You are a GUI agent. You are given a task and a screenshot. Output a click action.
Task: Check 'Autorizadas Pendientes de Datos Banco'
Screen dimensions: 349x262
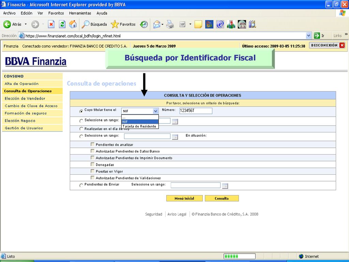coord(93,151)
